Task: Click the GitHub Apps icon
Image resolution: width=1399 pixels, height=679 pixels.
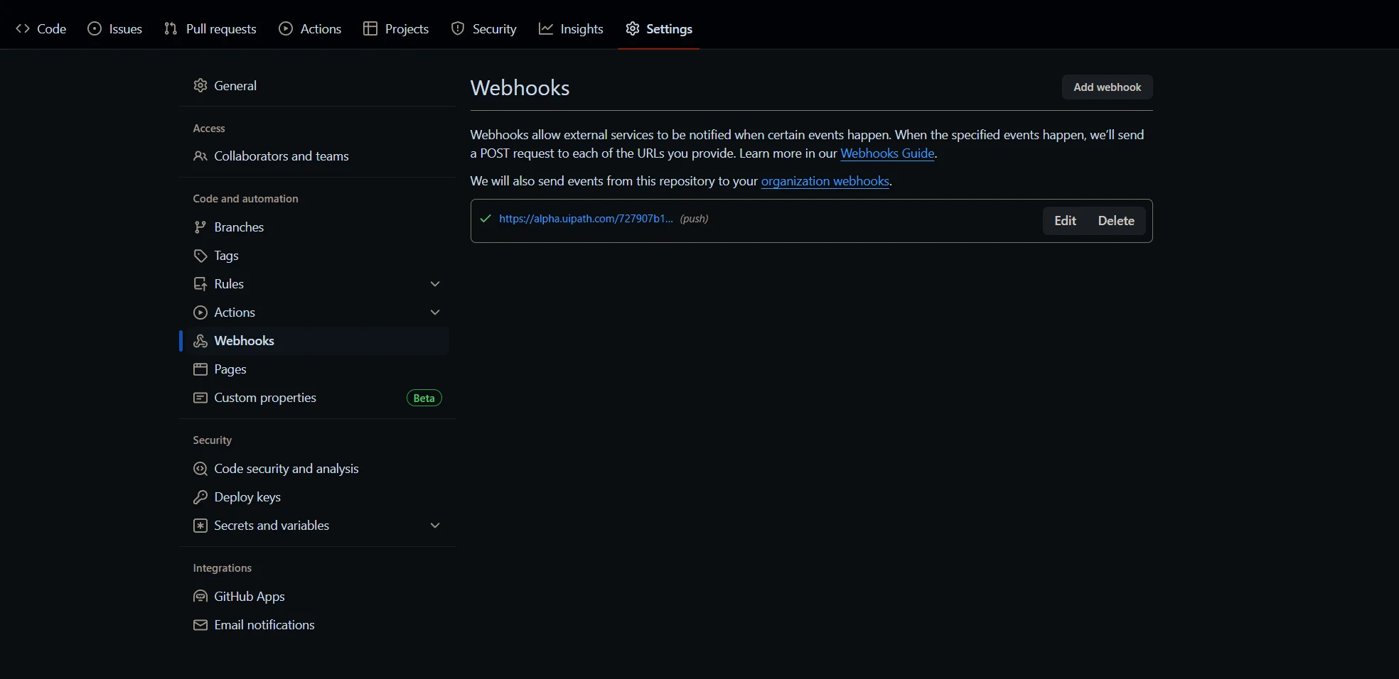Action: tap(200, 597)
